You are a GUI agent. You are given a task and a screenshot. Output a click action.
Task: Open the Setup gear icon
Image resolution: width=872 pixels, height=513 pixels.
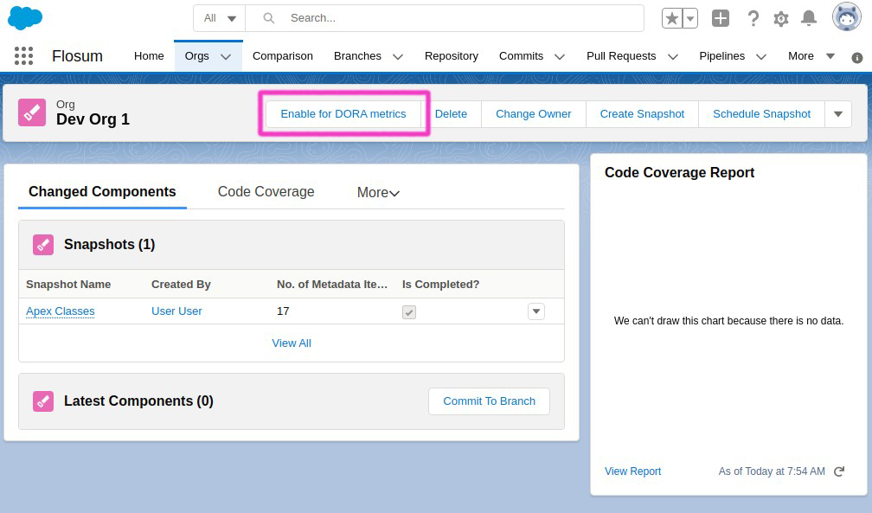(x=780, y=18)
